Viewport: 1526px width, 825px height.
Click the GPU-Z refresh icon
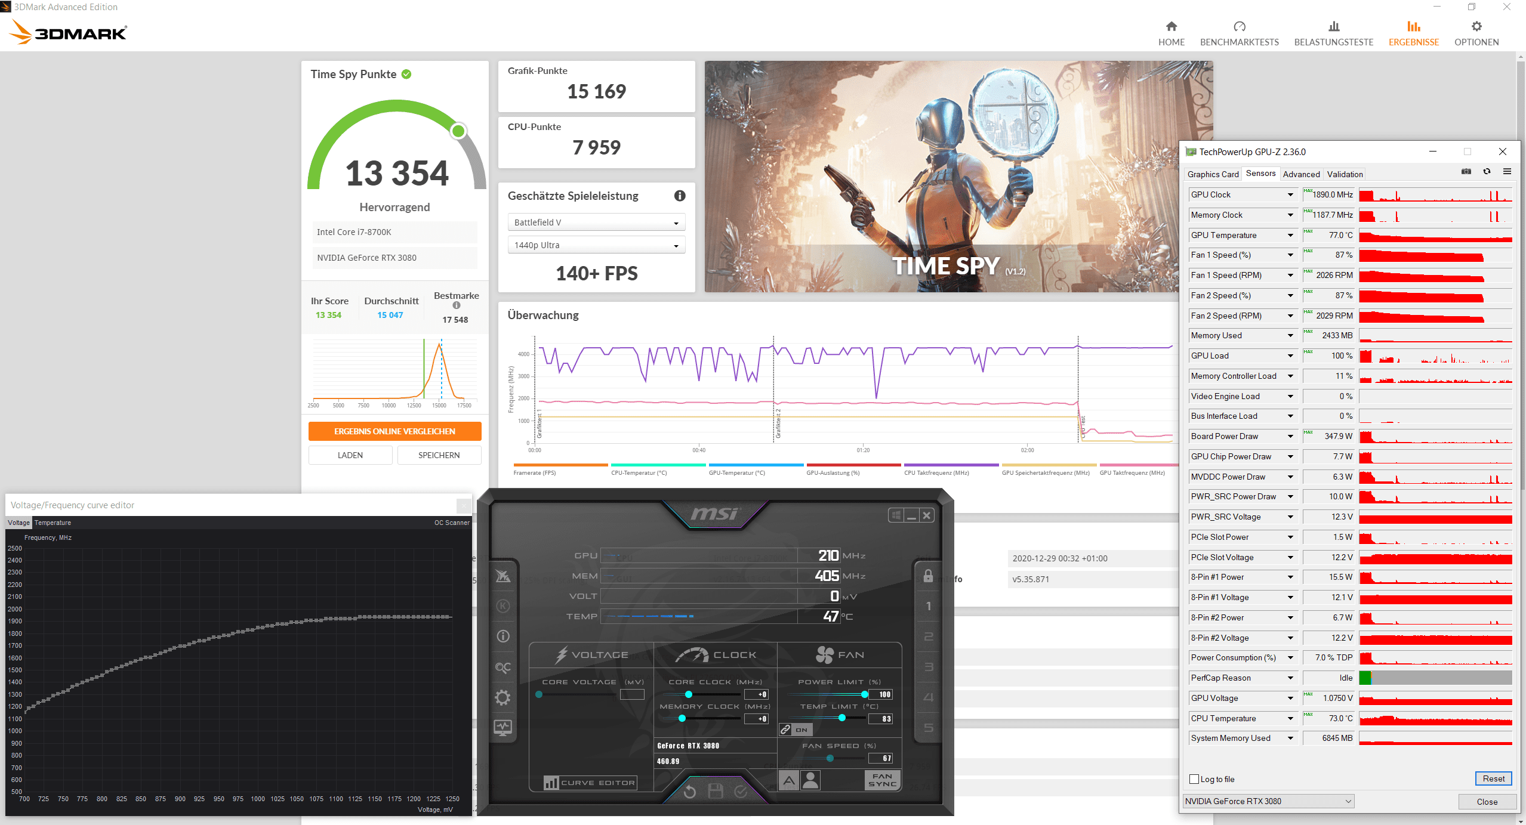pos(1487,172)
